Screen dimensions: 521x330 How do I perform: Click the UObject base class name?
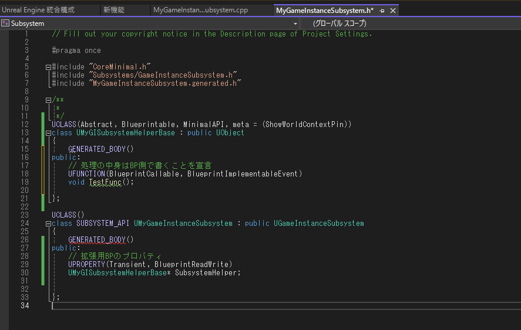pyautogui.click(x=230, y=133)
